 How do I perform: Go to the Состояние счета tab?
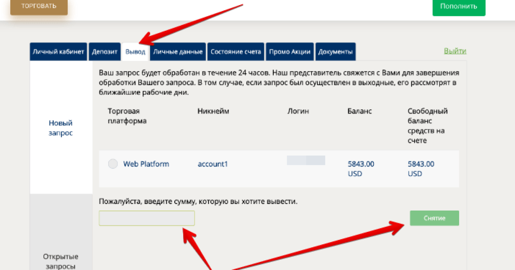click(236, 52)
